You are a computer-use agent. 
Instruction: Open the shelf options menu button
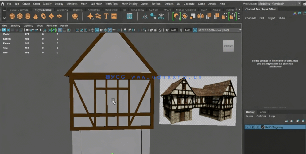4,17
